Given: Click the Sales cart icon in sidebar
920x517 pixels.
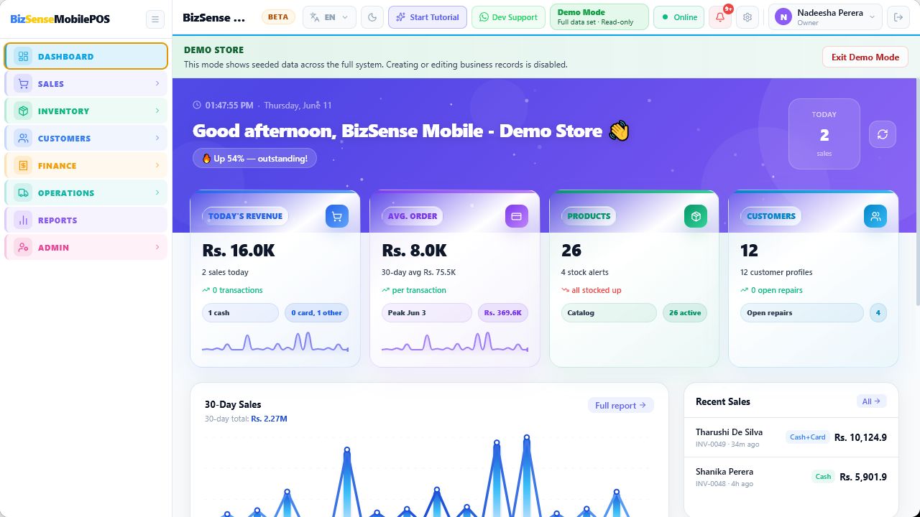Looking at the screenshot, I should [23, 84].
